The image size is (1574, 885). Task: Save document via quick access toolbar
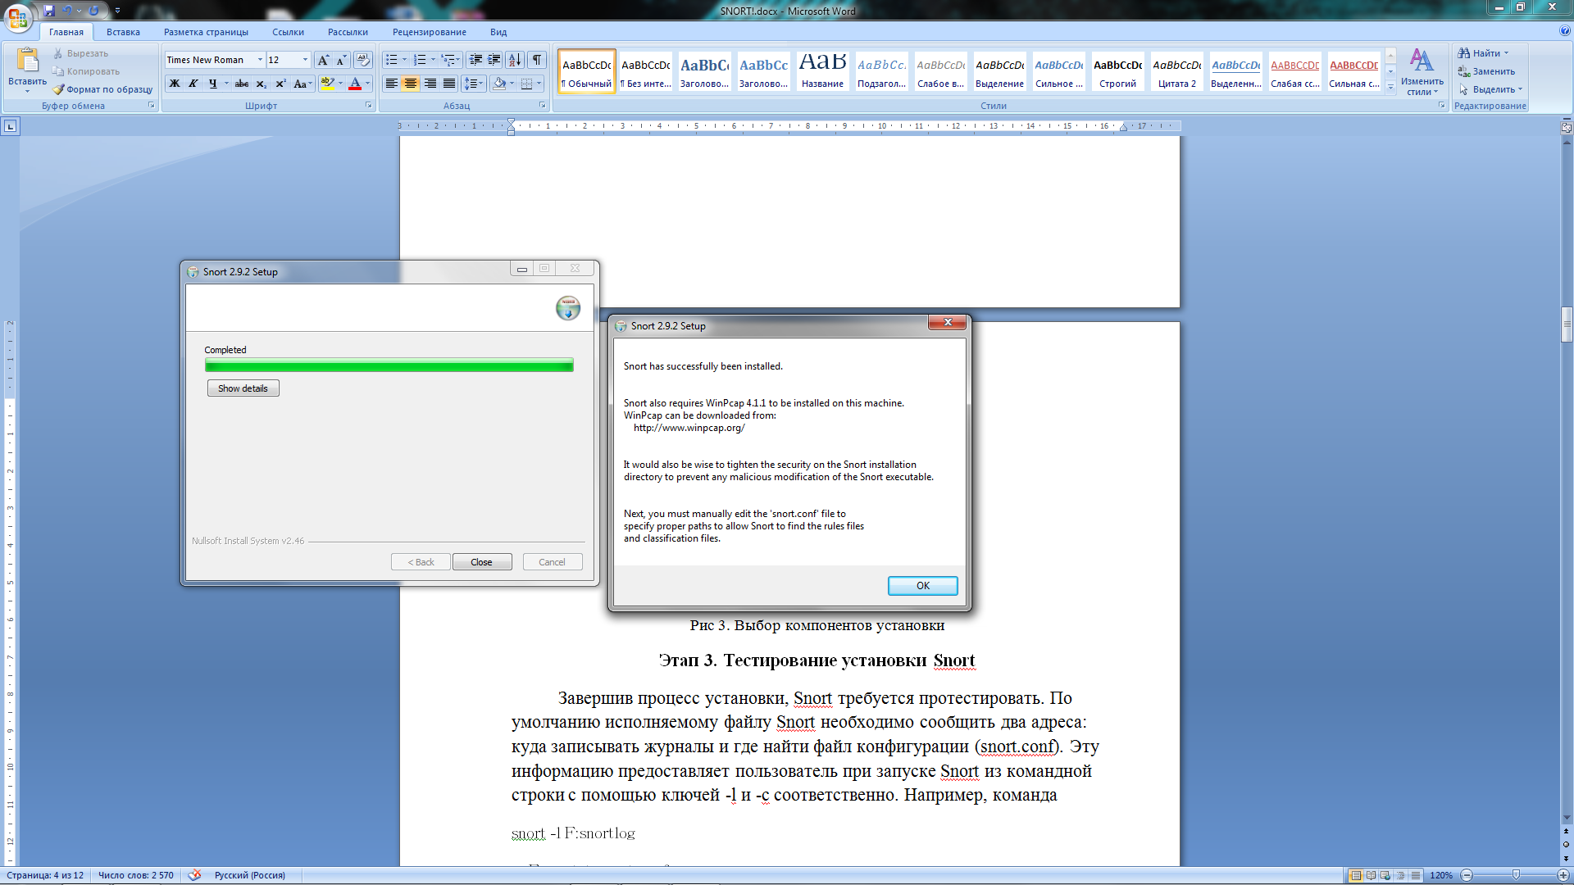click(49, 11)
